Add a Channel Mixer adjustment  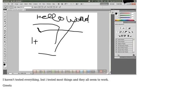point(132,32)
